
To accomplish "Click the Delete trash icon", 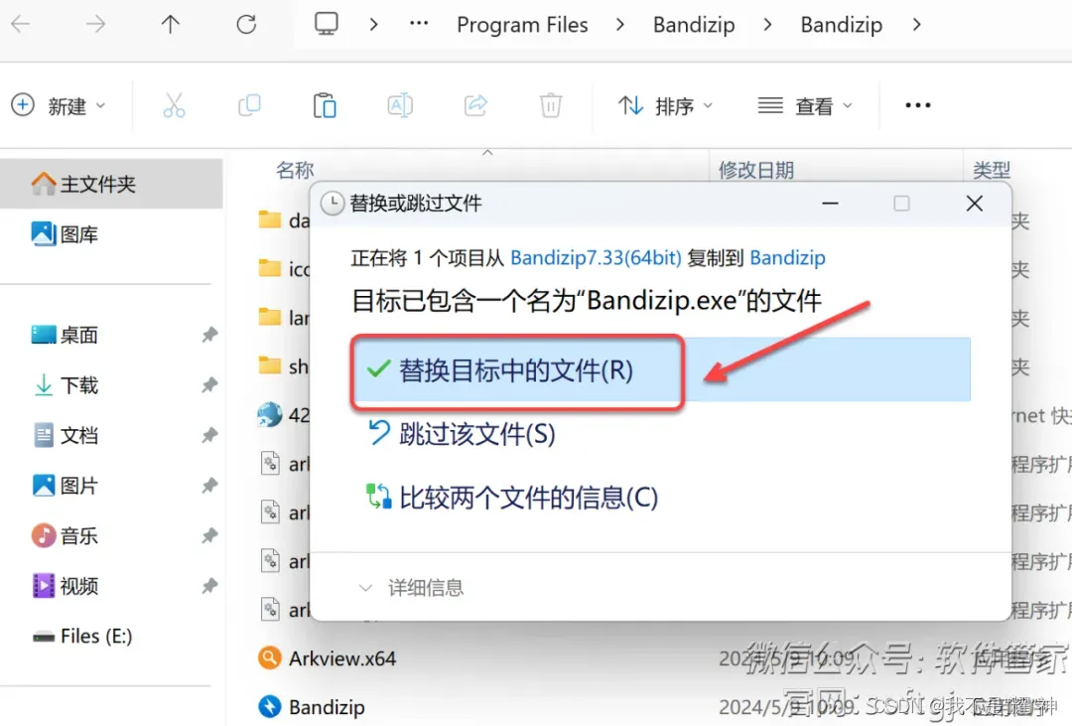I will pyautogui.click(x=551, y=105).
